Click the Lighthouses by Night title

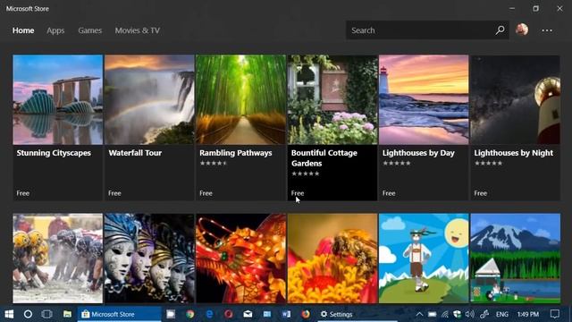(x=514, y=153)
